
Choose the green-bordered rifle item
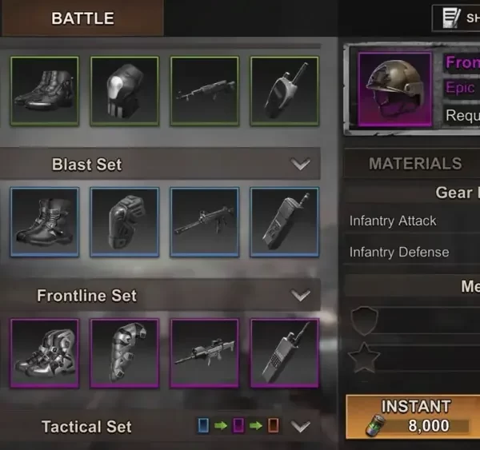205,91
